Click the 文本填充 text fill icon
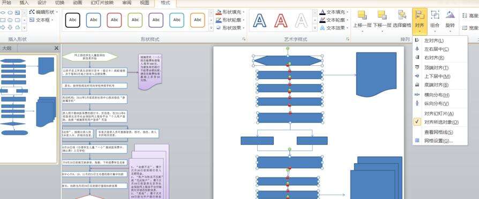 coord(323,12)
